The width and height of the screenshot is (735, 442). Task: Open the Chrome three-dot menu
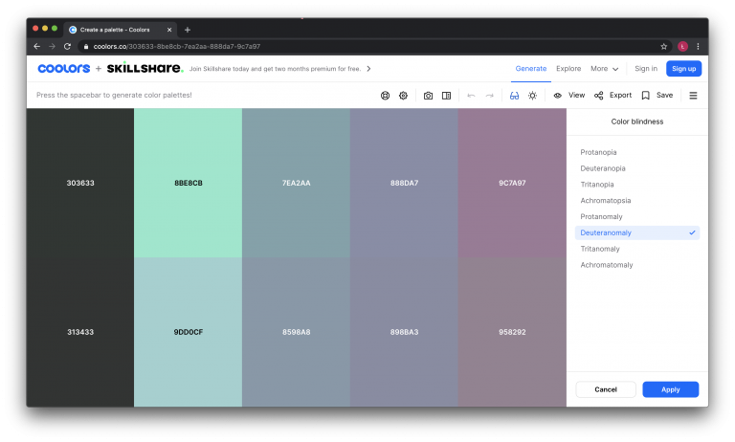pyautogui.click(x=698, y=46)
